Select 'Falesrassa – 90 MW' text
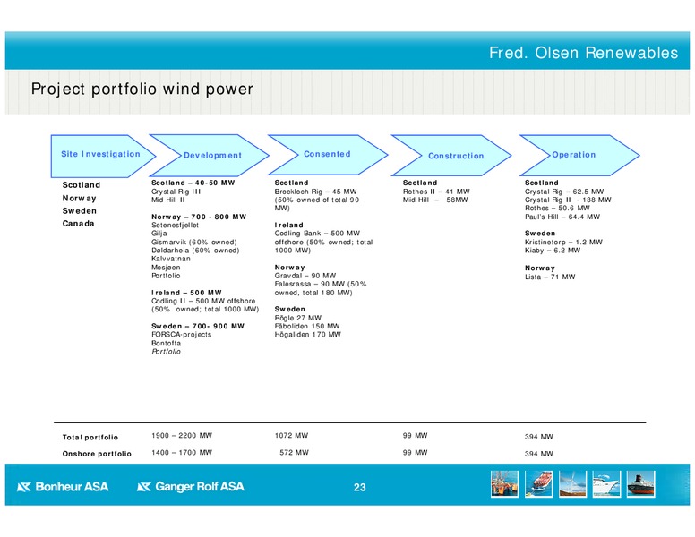The image size is (695, 537). [310, 284]
